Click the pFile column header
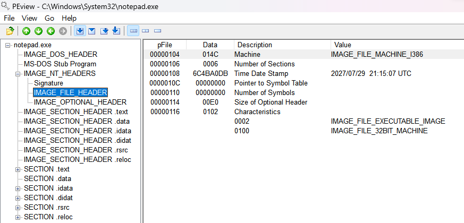 (x=165, y=45)
